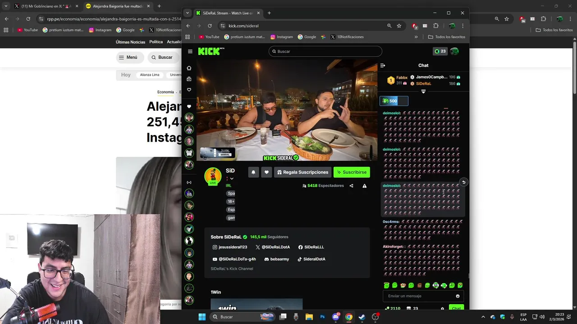Open Chrome three-dot menu in Kick window
This screenshot has height=324, width=577.
tap(463, 26)
